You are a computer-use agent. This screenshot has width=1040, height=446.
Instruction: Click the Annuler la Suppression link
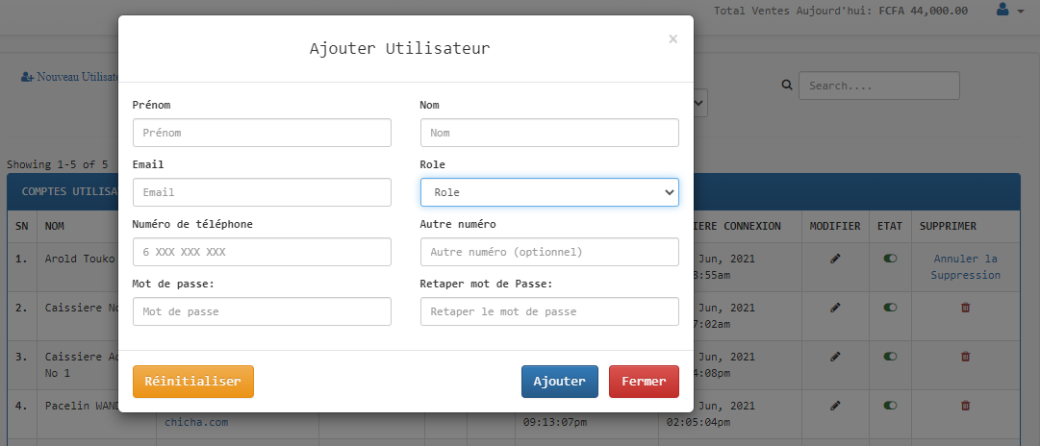[965, 267]
